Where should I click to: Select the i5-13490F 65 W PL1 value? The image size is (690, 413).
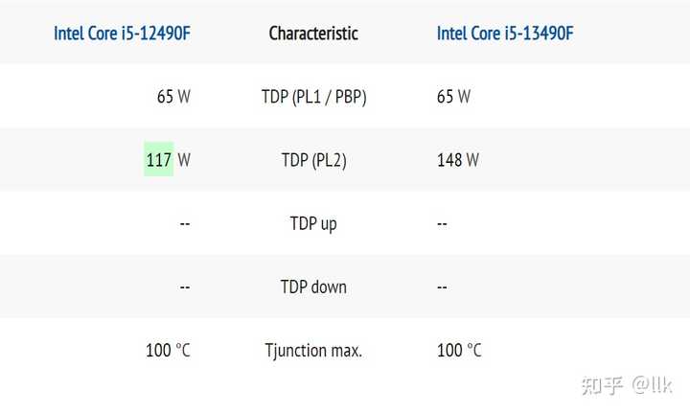click(x=453, y=97)
